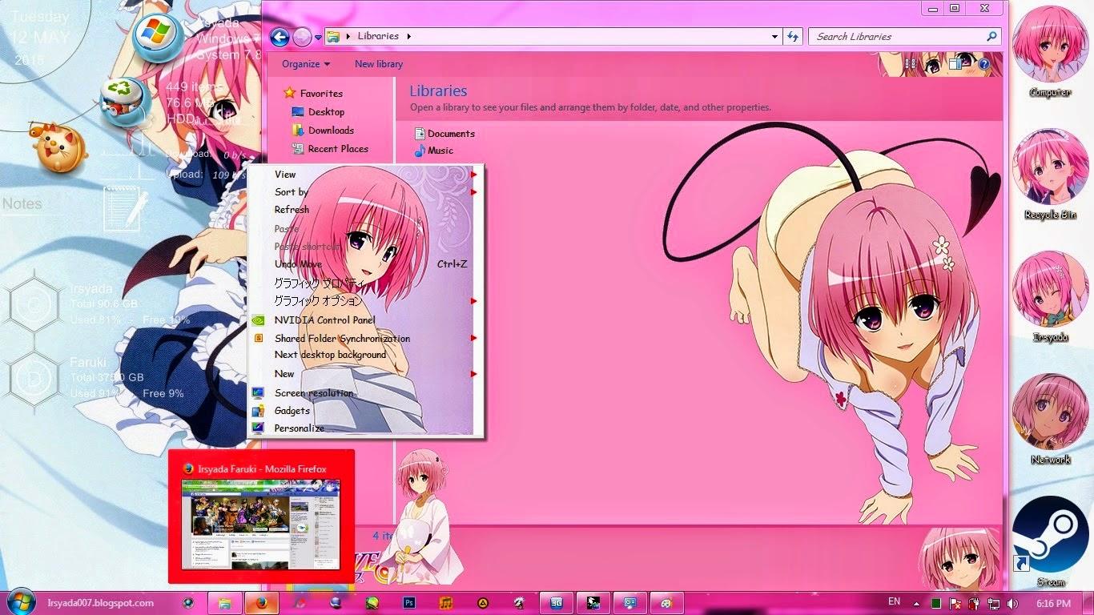The image size is (1094, 615).
Task: Open the Recycle Bin desktop icon
Action: coord(1050,172)
